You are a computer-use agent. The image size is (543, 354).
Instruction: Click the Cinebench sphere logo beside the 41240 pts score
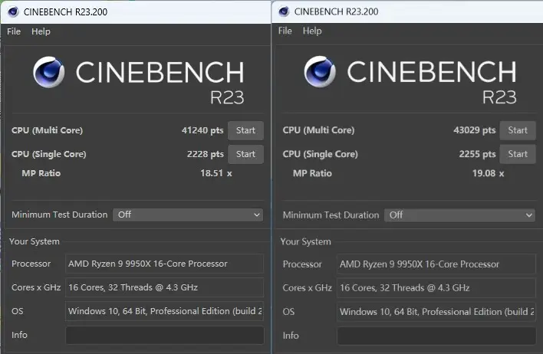48,74
